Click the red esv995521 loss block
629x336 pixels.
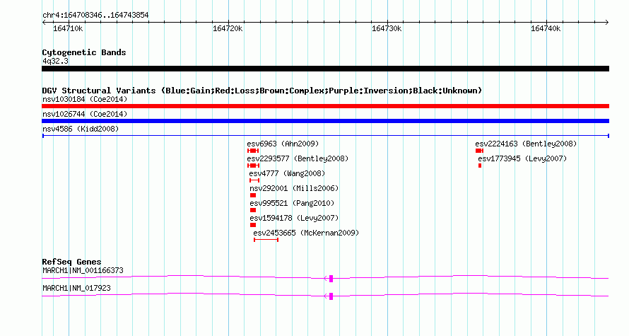click(x=253, y=210)
